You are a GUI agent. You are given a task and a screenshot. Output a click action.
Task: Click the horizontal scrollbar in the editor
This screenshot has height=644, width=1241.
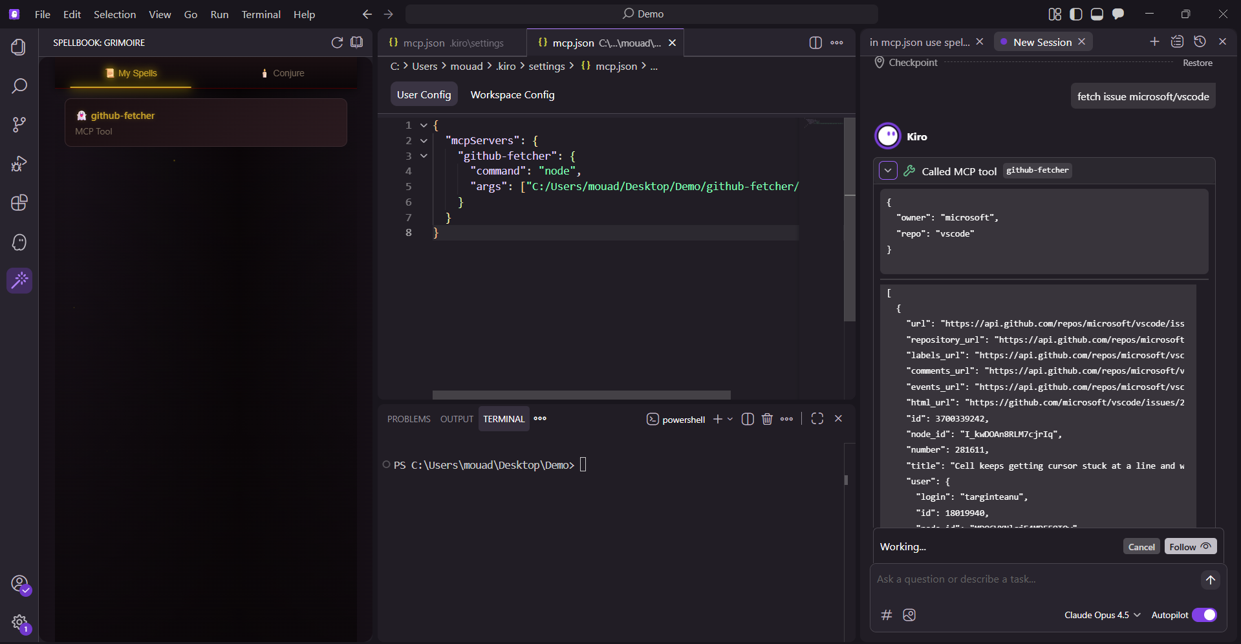coord(581,395)
